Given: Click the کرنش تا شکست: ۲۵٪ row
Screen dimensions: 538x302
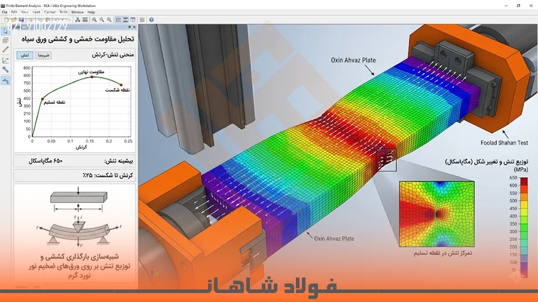Looking at the screenshot, I should [75, 175].
